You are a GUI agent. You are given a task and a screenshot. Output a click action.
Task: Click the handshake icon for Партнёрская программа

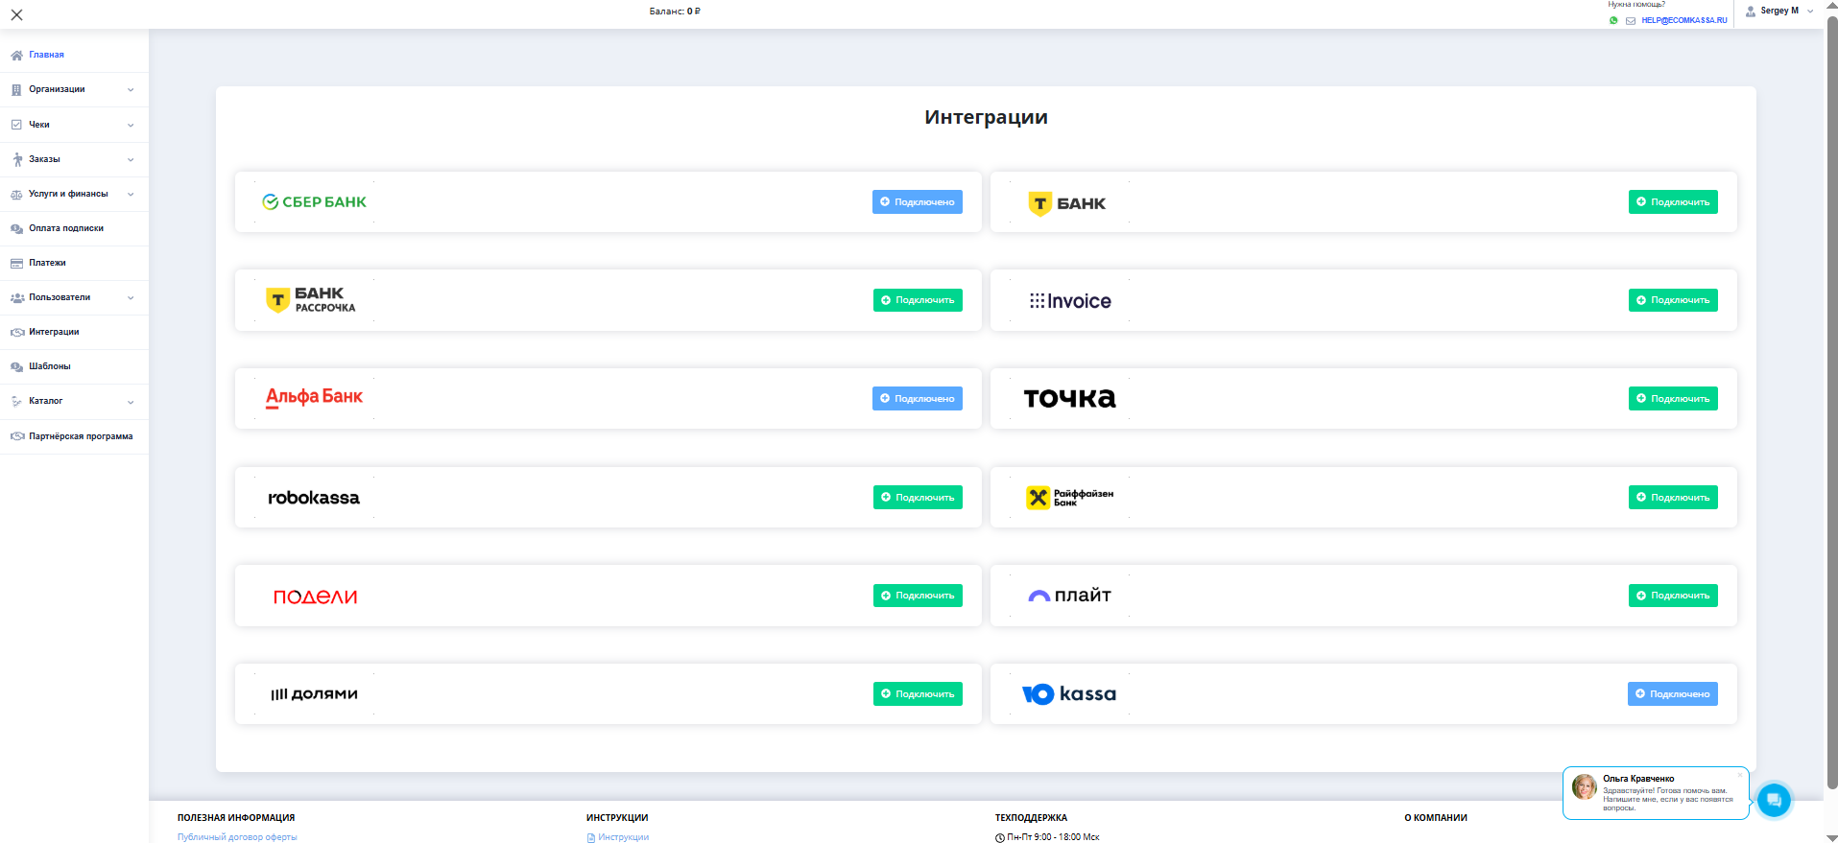pos(16,436)
